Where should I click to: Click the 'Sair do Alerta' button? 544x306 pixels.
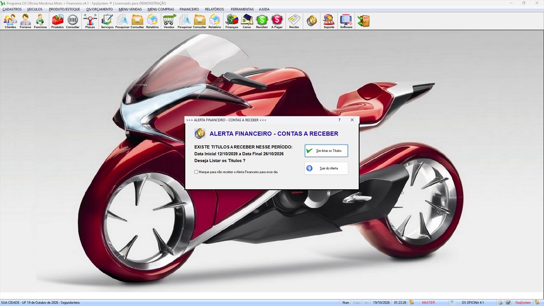click(327, 168)
